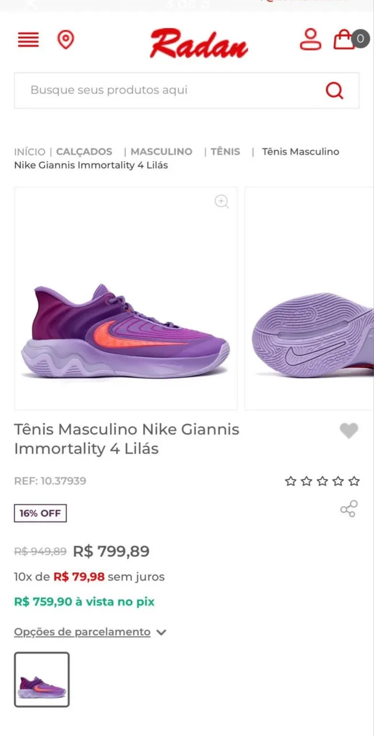Expand Opções de parcelamento
Viewport: 374px width, 736px height.
click(x=82, y=632)
